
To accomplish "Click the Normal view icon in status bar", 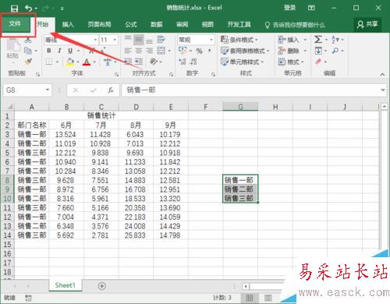I will (x=250, y=298).
